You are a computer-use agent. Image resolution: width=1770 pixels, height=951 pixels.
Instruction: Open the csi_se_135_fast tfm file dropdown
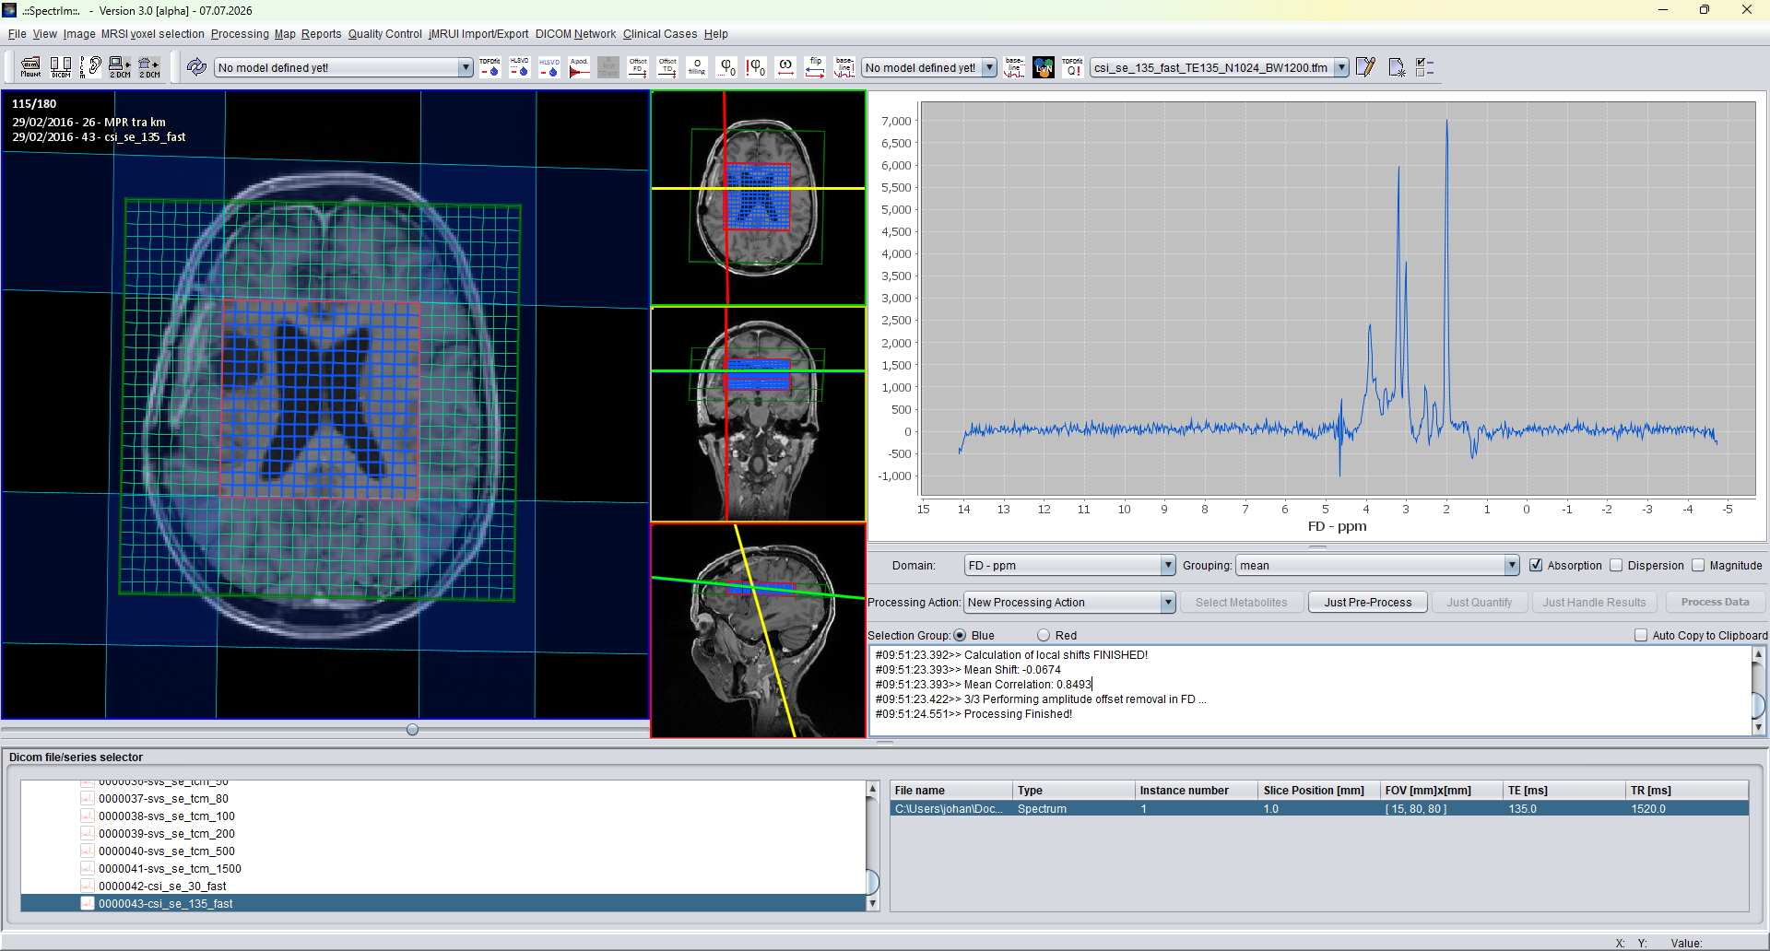(x=1220, y=67)
